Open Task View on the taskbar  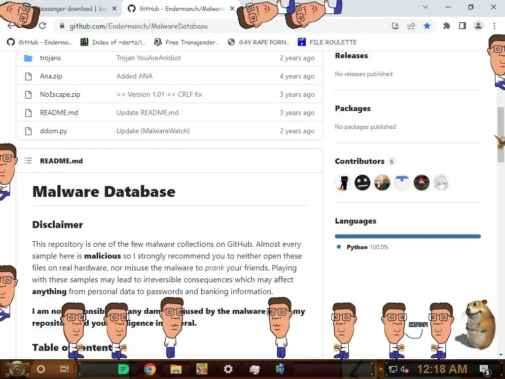tap(65, 369)
